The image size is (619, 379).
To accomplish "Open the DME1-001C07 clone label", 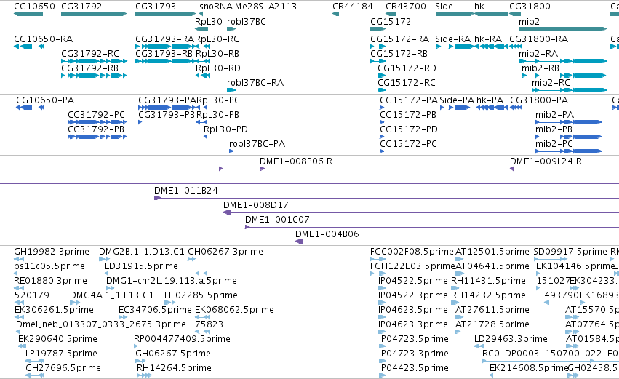I will click(x=277, y=220).
